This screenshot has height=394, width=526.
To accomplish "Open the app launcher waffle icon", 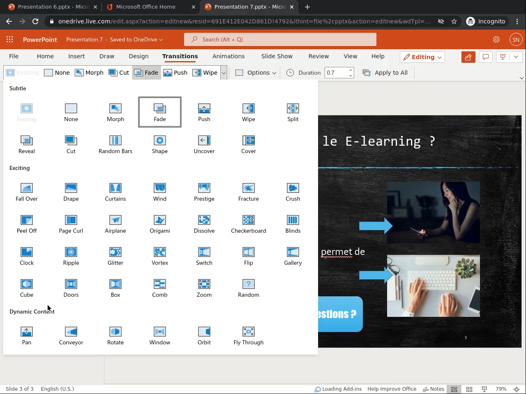I will click(x=10, y=39).
